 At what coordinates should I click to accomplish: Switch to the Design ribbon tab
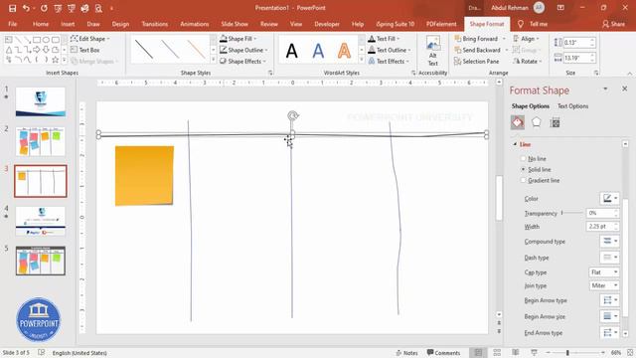120,24
